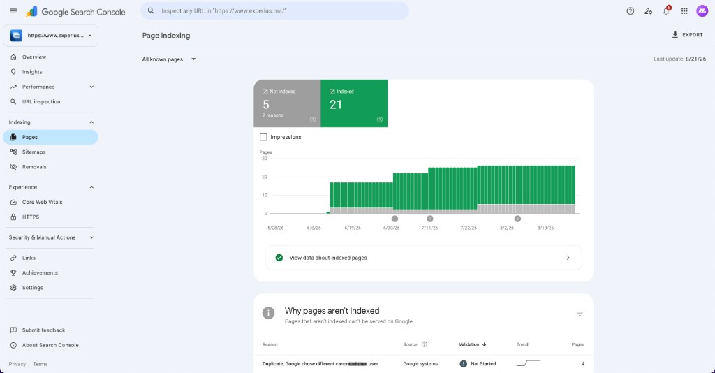Open Settings in sidebar
The height and width of the screenshot is (373, 715).
[x=50, y=288]
